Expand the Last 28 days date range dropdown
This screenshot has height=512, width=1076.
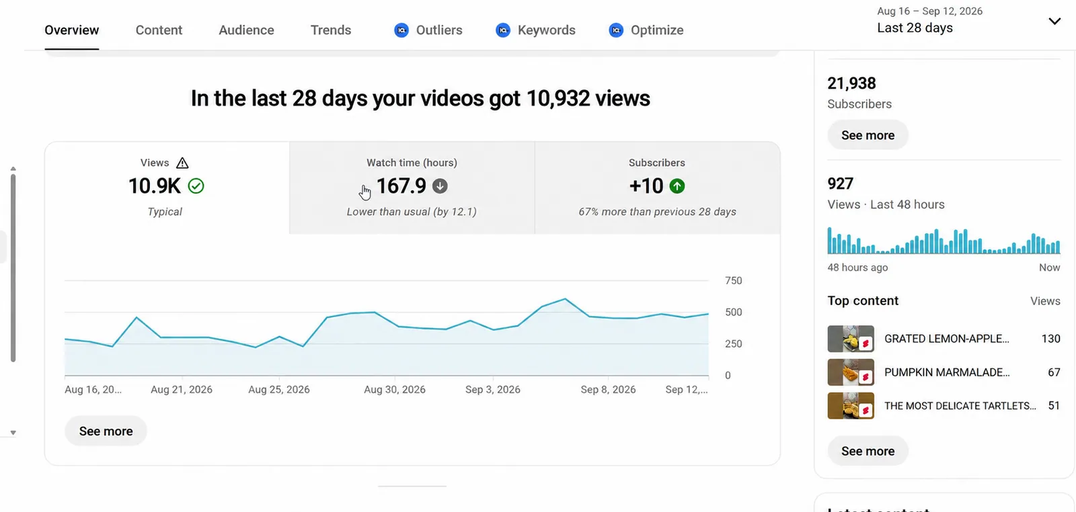[1054, 21]
